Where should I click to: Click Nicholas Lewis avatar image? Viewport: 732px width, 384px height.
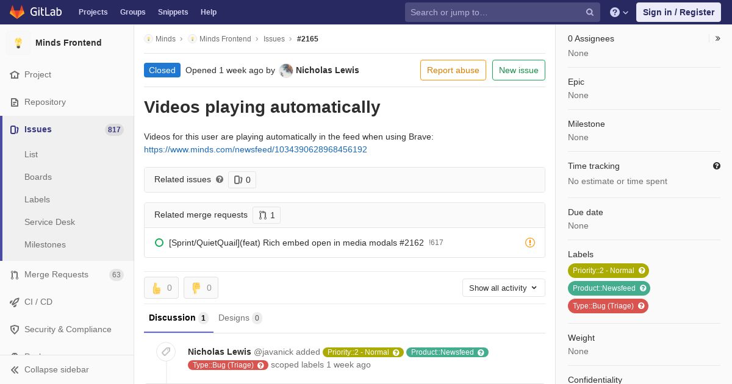(x=286, y=71)
